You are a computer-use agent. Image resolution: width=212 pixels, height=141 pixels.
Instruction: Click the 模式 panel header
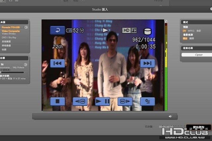pyautogui.click(x=196, y=22)
